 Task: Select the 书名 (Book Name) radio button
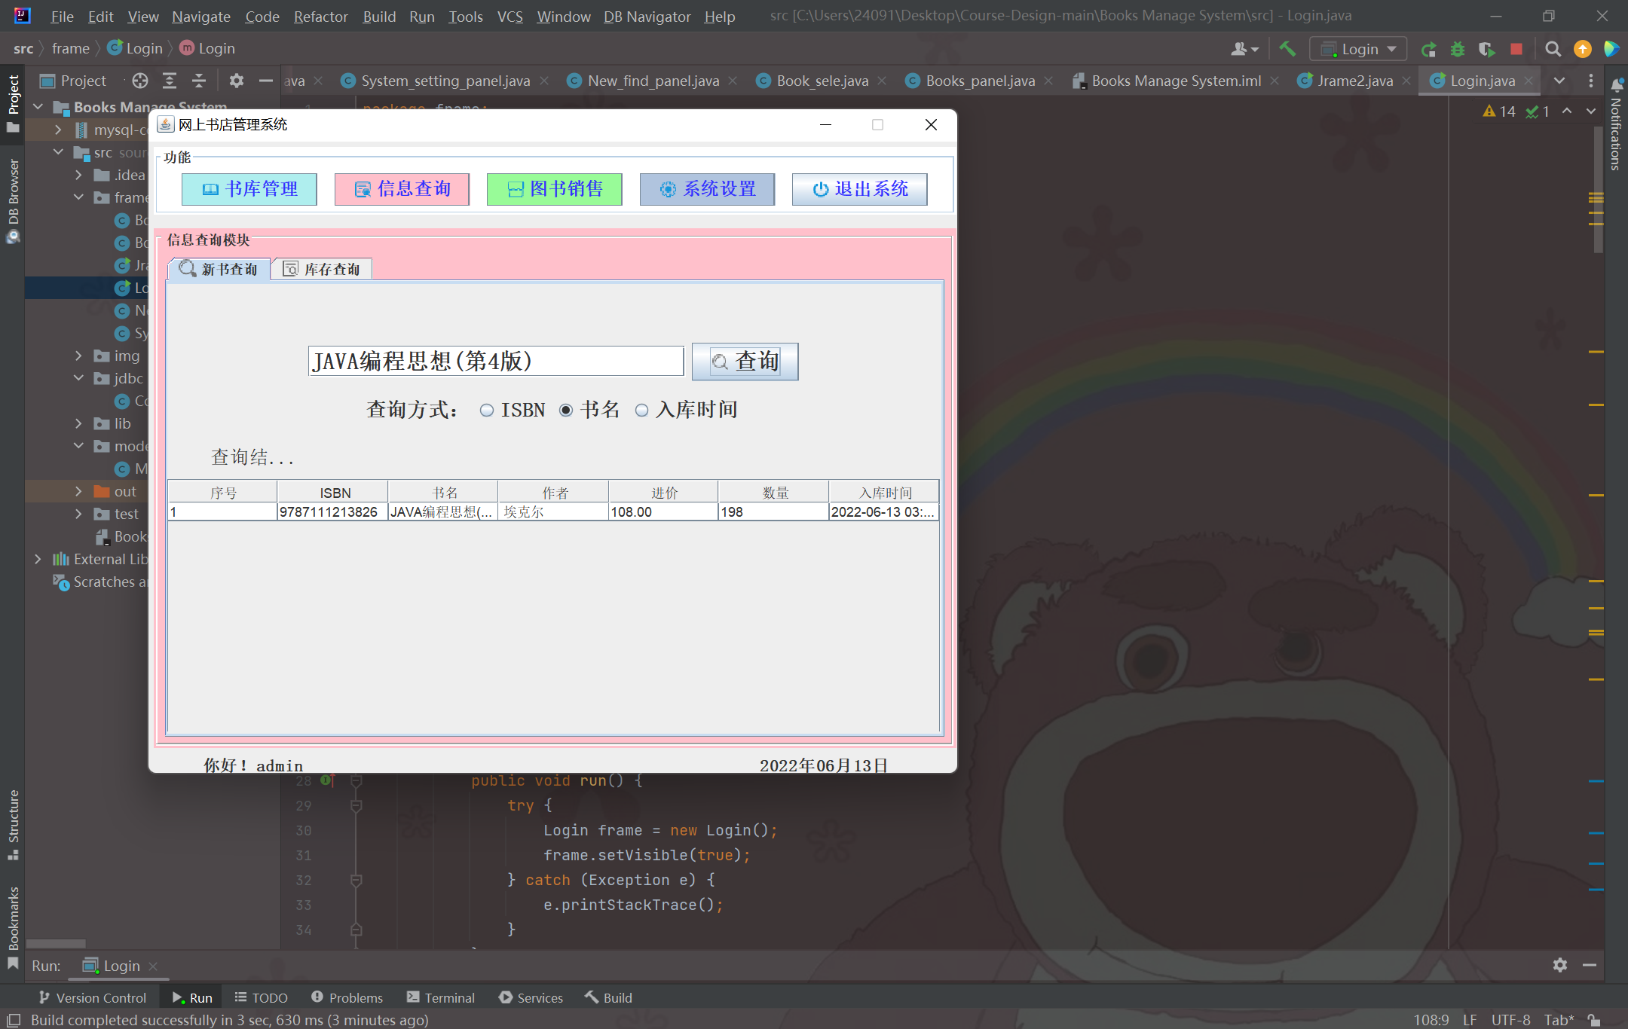coord(565,411)
